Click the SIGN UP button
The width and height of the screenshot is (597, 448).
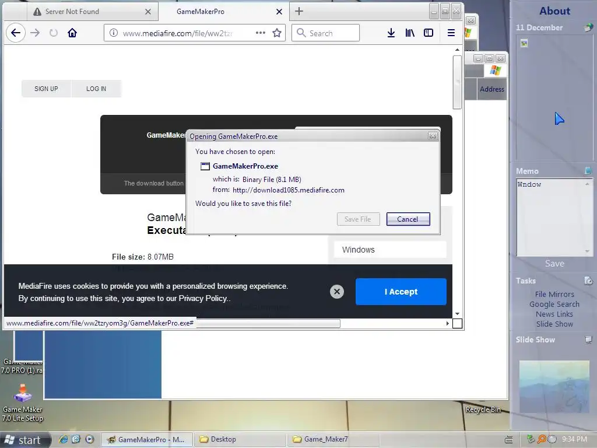pos(46,89)
